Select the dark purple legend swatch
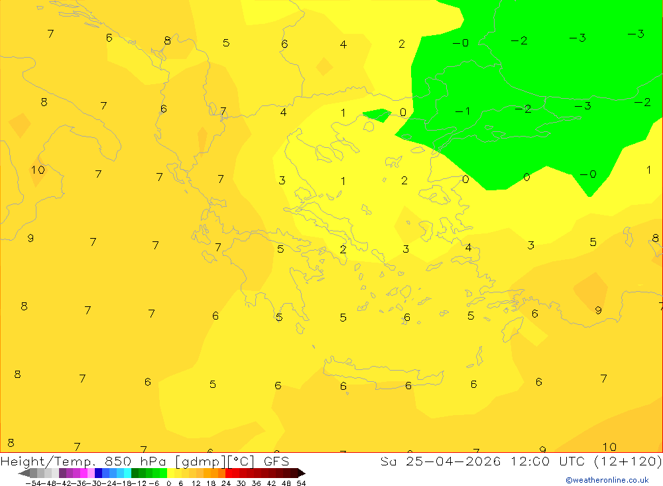663x486 pixels. pos(62,473)
